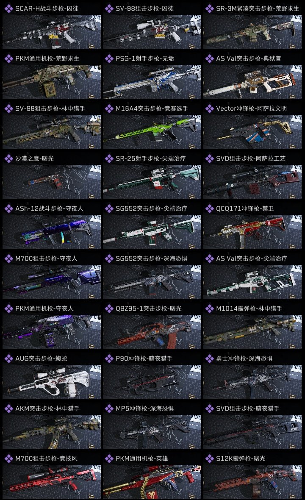The width and height of the screenshot is (305, 500).
Task: Click rarity icon beside QBZ95-1突击步枪-曙光
Action: [109, 308]
